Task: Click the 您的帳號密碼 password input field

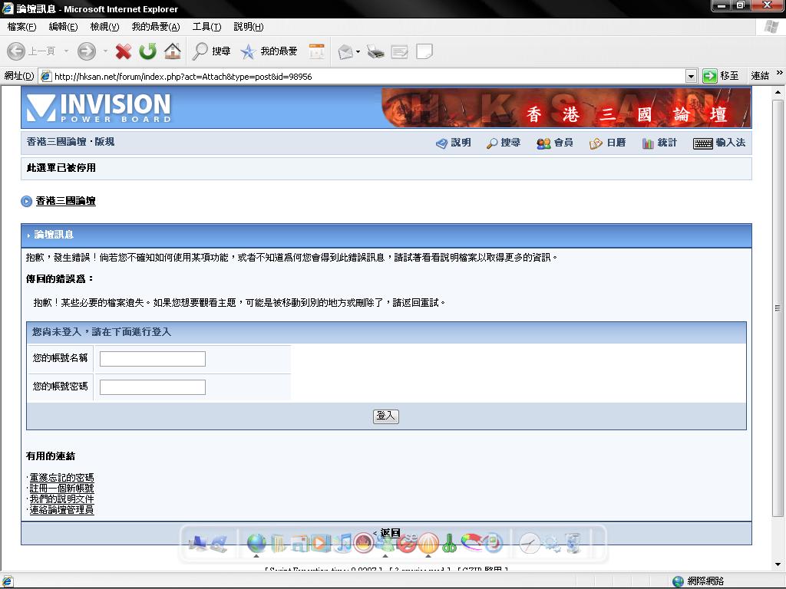Action: pyautogui.click(x=153, y=387)
